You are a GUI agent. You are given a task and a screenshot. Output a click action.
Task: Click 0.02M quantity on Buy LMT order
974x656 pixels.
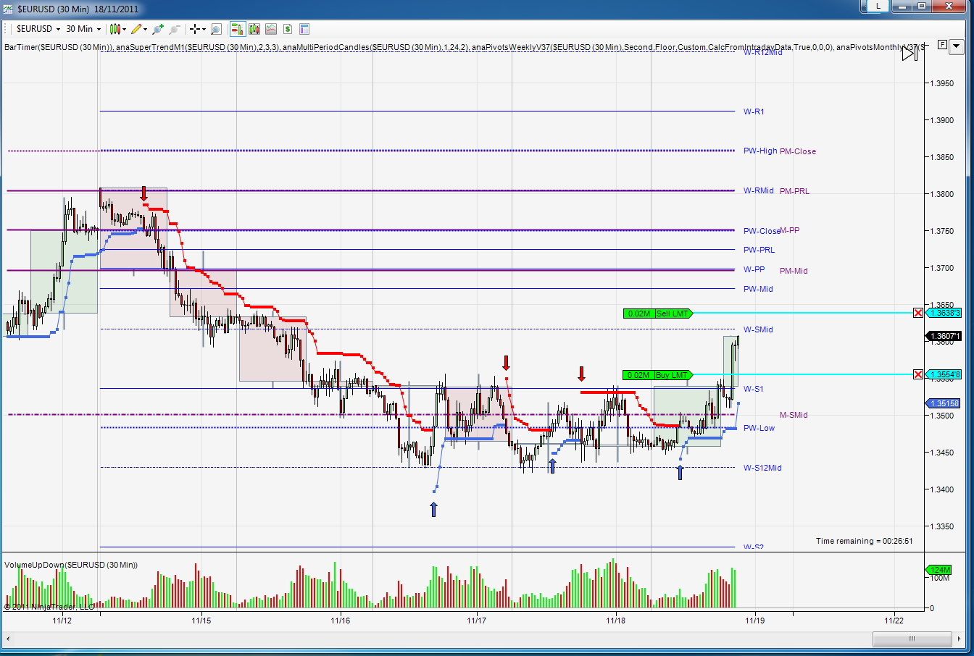(x=638, y=375)
